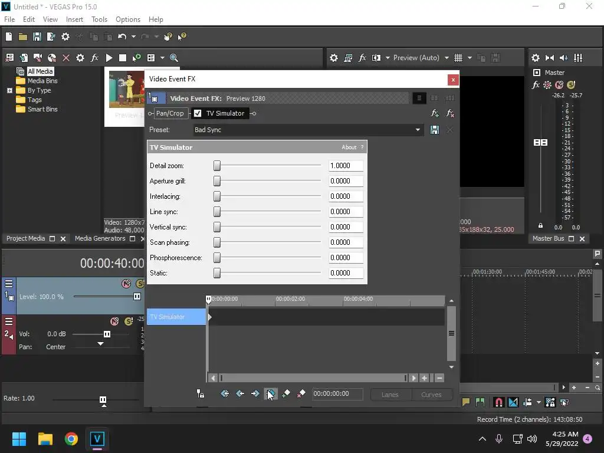Search media with the magnifier icon
604x453 pixels.
click(174, 58)
